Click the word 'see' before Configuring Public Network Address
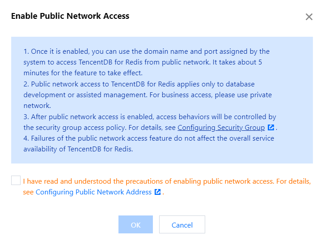Image resolution: width=325 pixels, height=241 pixels. click(x=29, y=192)
